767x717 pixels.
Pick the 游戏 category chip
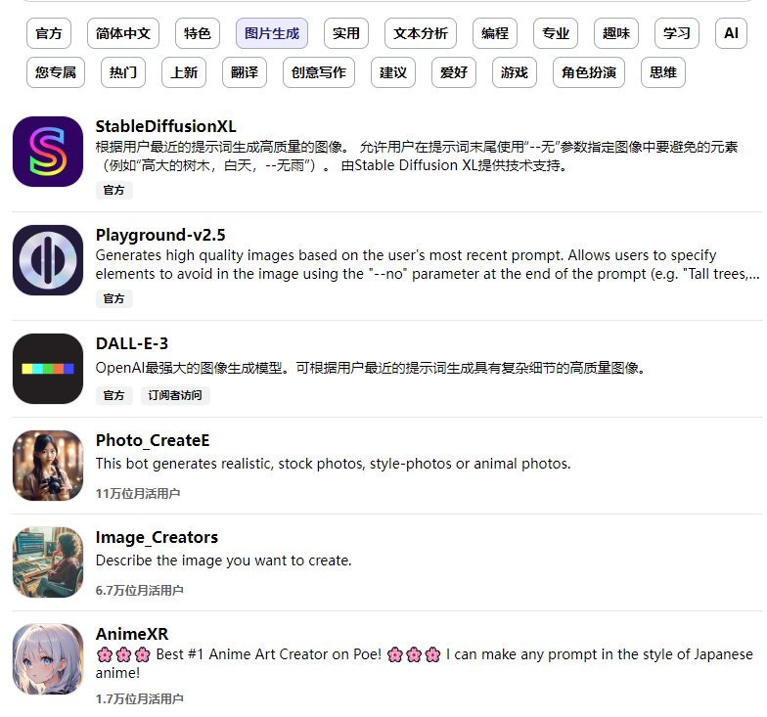[x=515, y=72]
